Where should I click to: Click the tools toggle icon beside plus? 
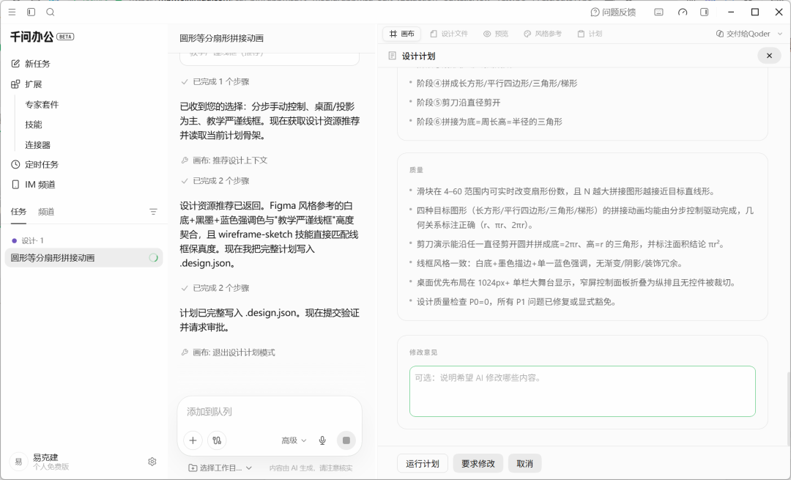point(217,440)
